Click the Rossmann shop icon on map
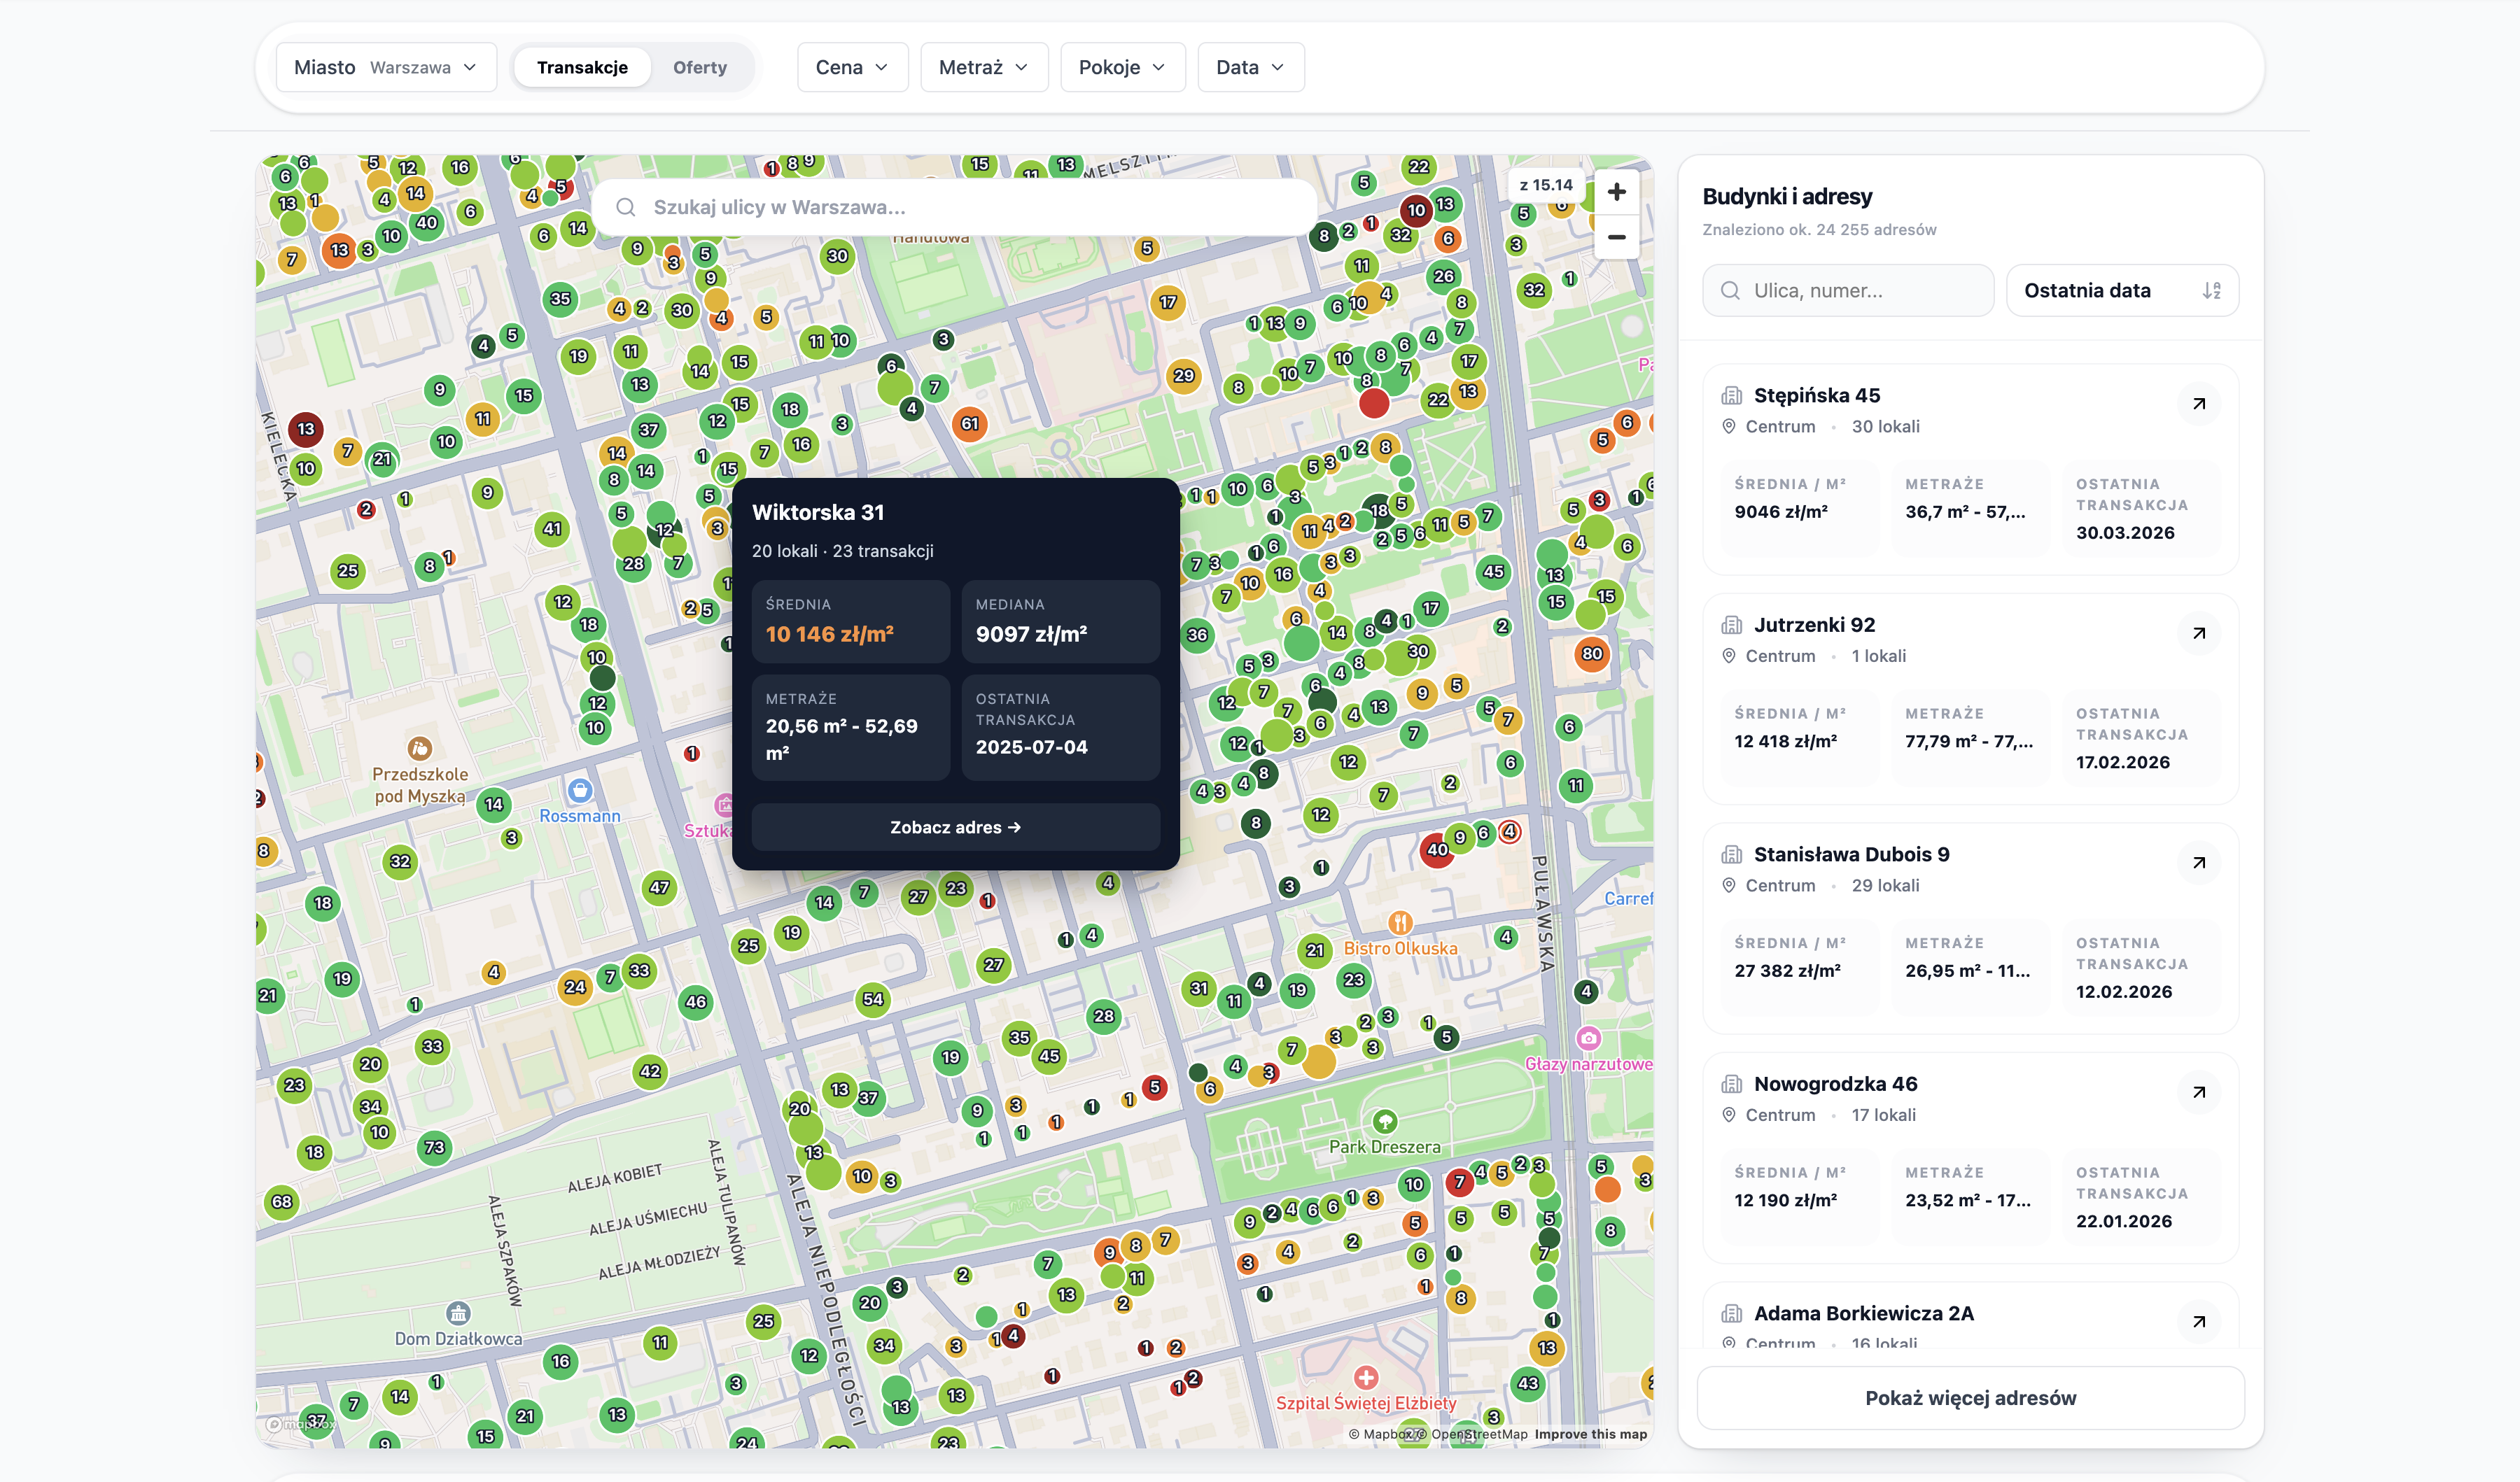Screen dimensions: 2520x1482 (580, 791)
